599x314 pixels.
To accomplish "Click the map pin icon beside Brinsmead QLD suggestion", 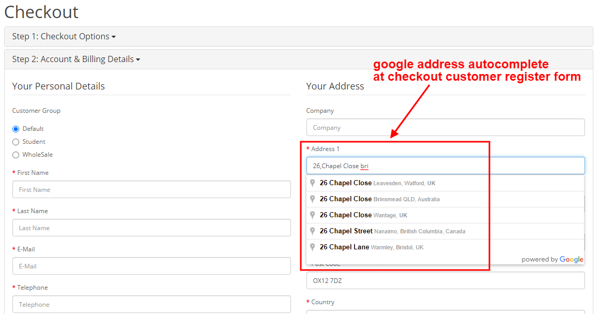I will pos(312,199).
